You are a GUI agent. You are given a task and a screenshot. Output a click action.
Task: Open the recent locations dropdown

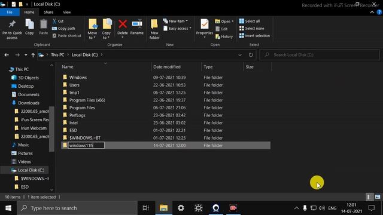pyautogui.click(x=26, y=55)
